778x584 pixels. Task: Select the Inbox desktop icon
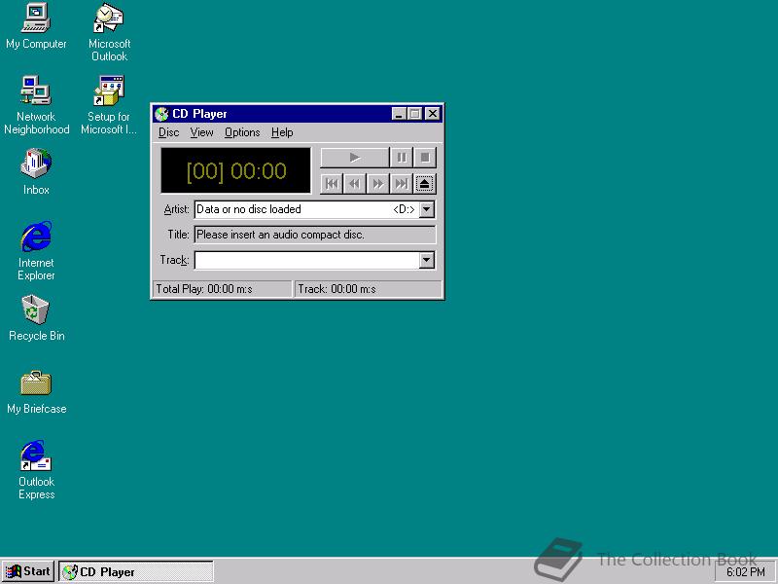pos(36,172)
